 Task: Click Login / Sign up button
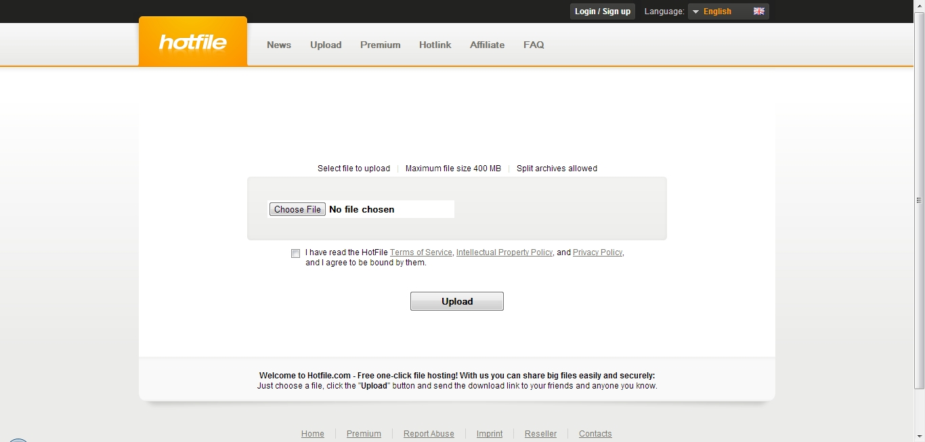pyautogui.click(x=603, y=12)
